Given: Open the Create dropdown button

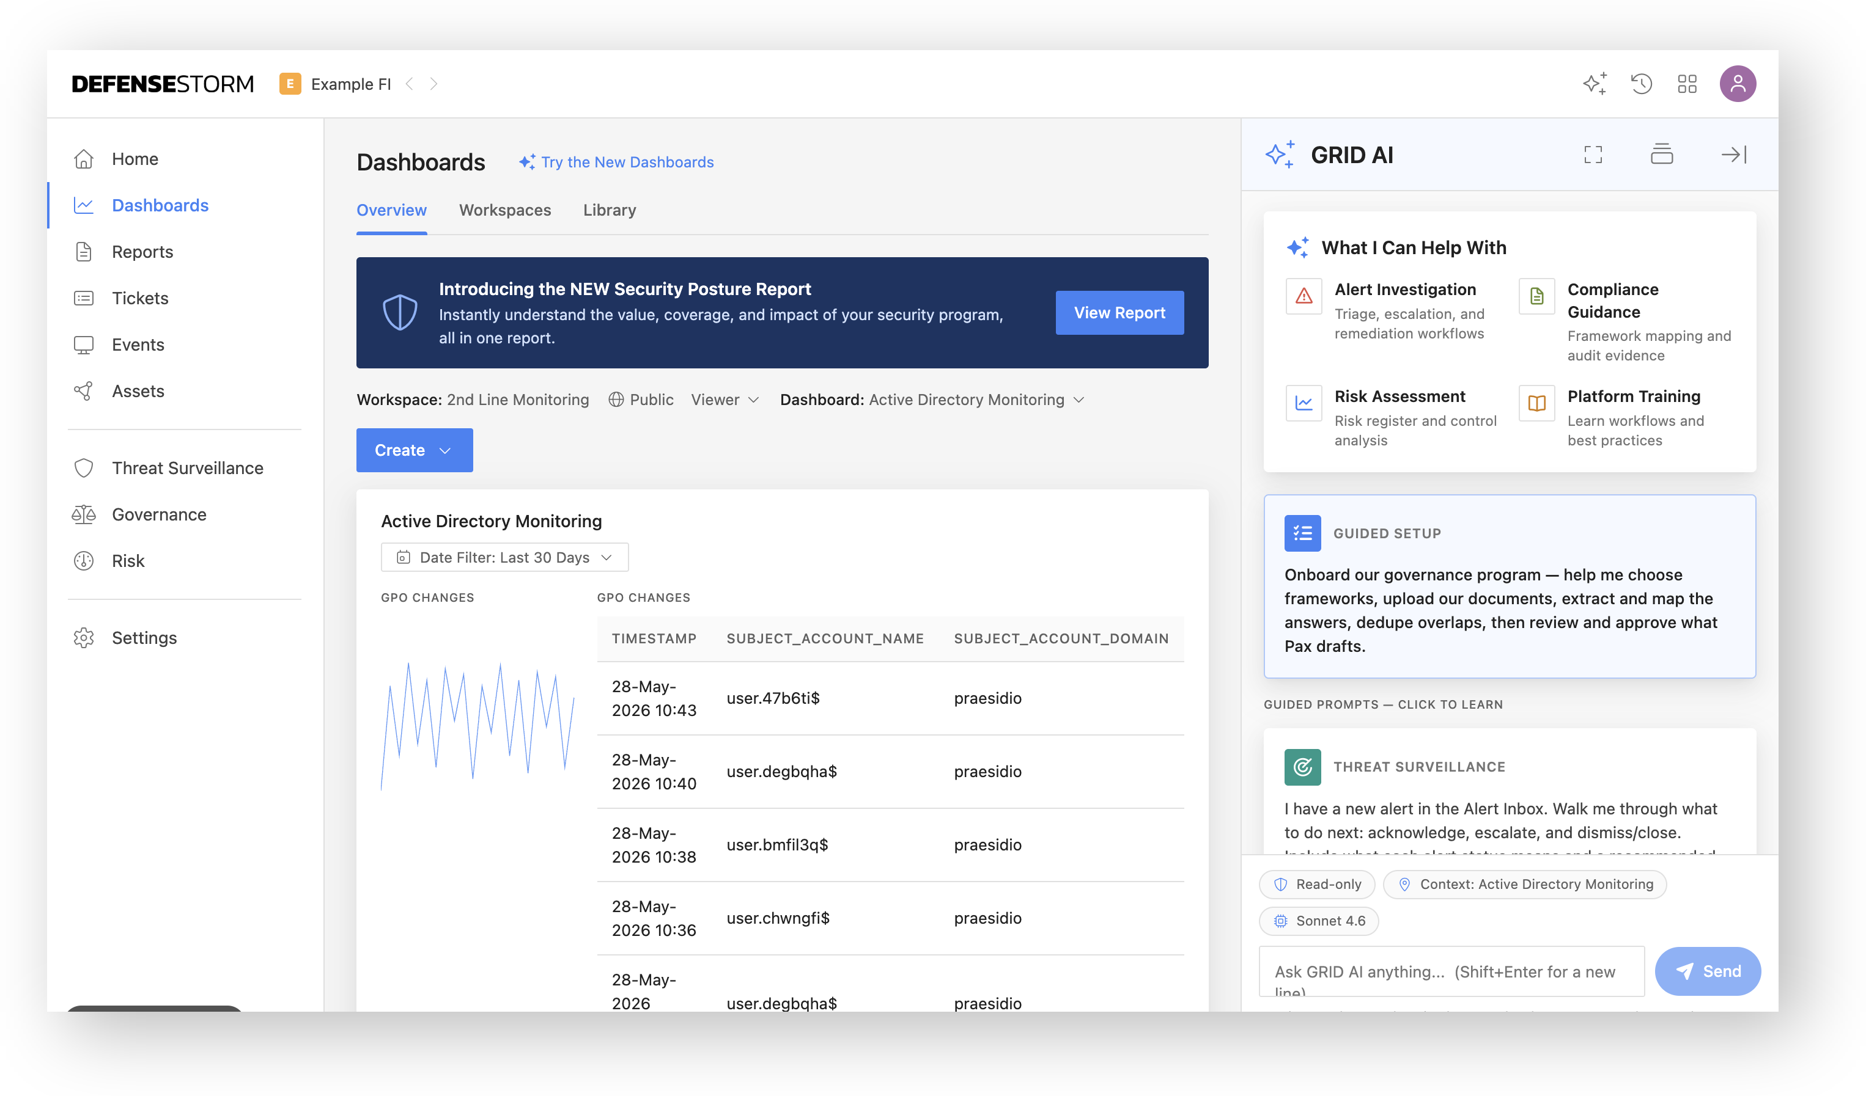Looking at the screenshot, I should coord(414,450).
